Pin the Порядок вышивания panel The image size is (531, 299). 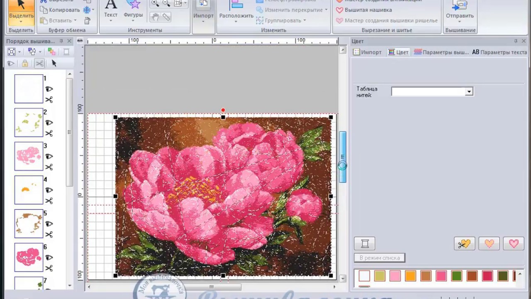(x=61, y=41)
